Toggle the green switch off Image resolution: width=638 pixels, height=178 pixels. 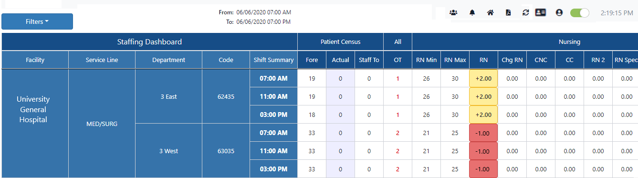[580, 13]
